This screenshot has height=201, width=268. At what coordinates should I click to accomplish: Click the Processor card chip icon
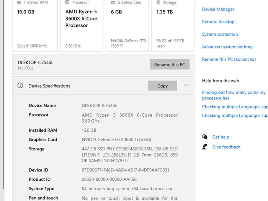tap(67, 2)
